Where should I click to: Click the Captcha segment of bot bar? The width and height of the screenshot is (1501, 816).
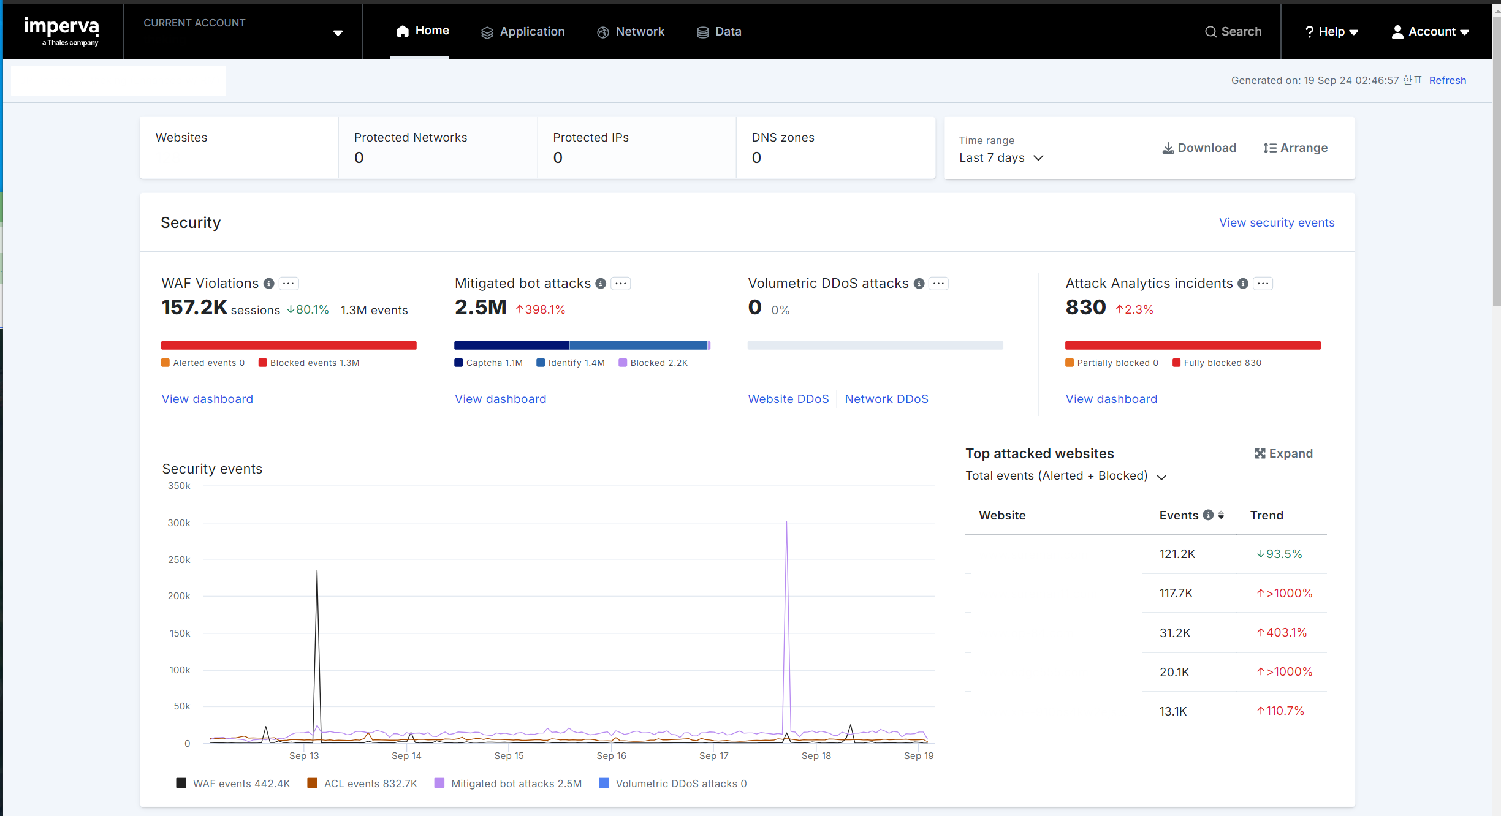point(511,346)
